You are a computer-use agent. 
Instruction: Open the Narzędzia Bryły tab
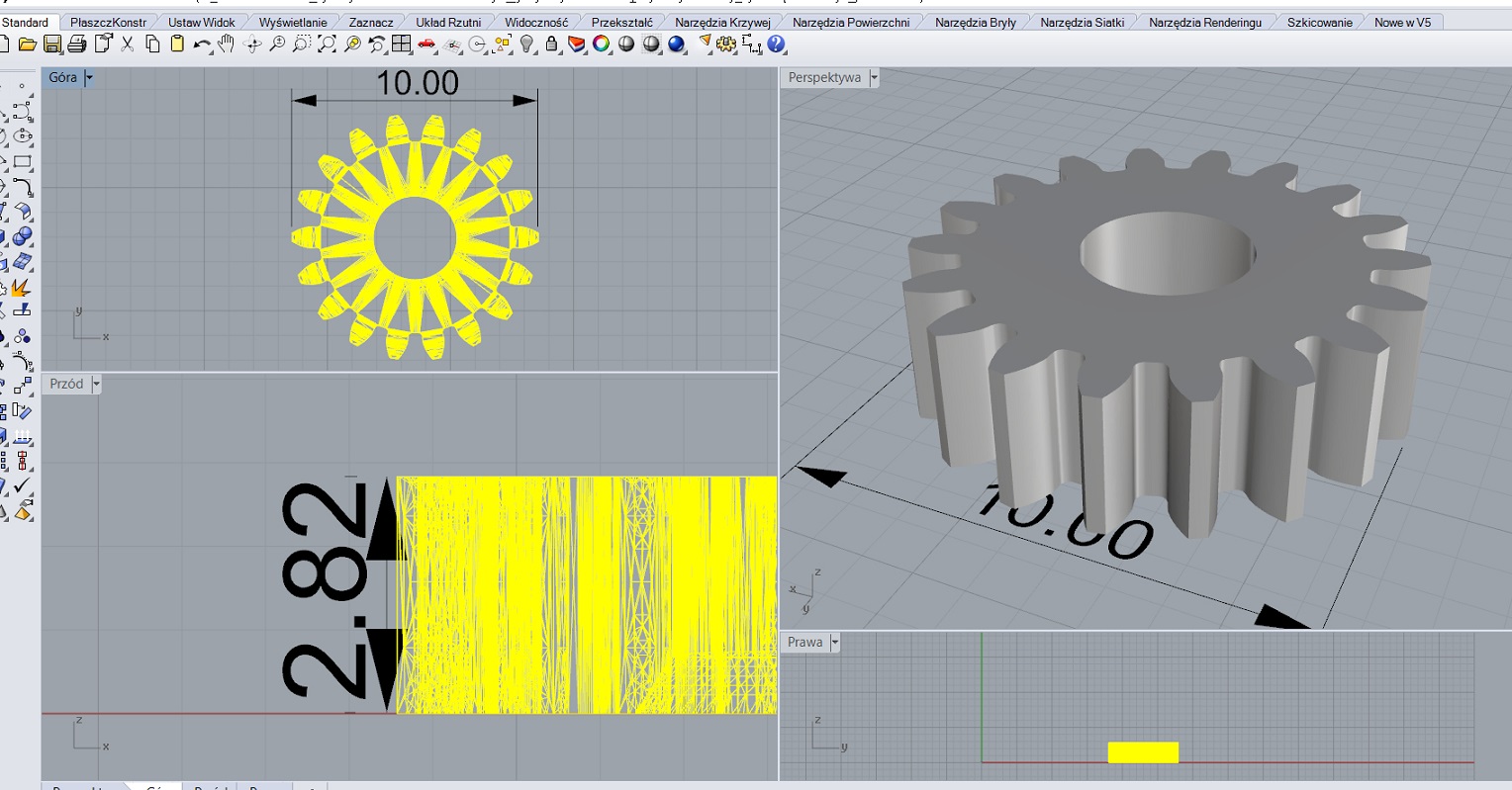976,22
